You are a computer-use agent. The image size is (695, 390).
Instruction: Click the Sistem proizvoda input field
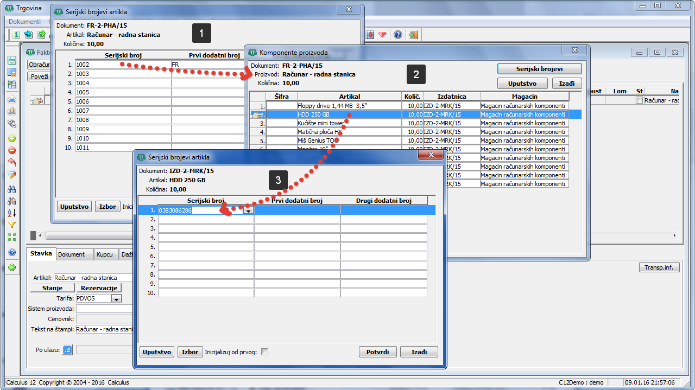tap(105, 309)
